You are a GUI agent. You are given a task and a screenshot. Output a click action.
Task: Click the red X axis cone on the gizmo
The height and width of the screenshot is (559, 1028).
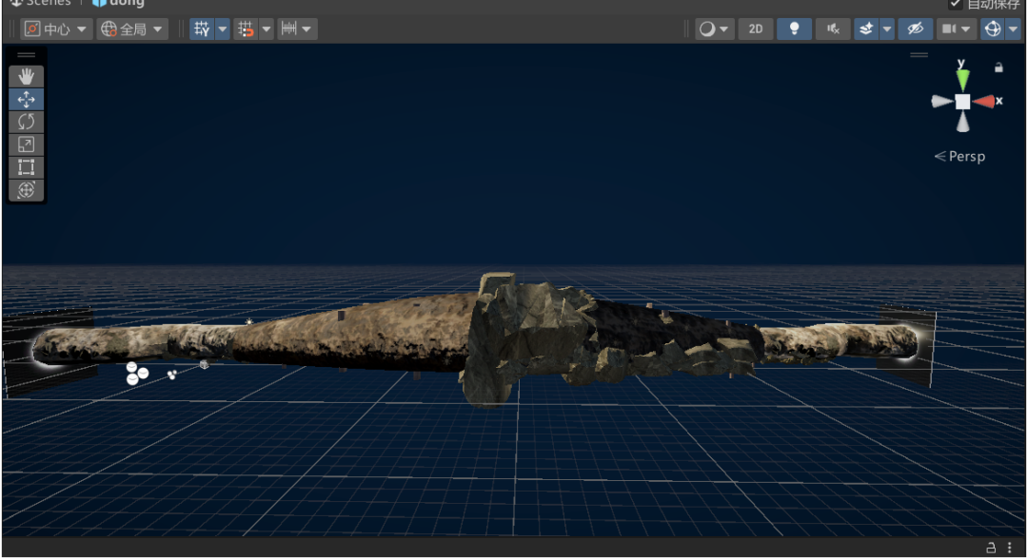(984, 102)
